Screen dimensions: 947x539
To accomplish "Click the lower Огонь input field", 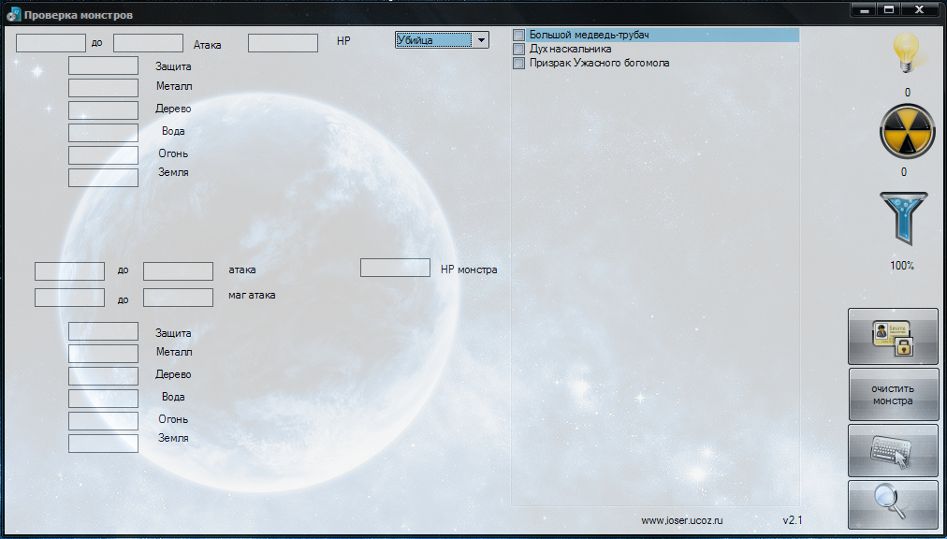I will [103, 420].
